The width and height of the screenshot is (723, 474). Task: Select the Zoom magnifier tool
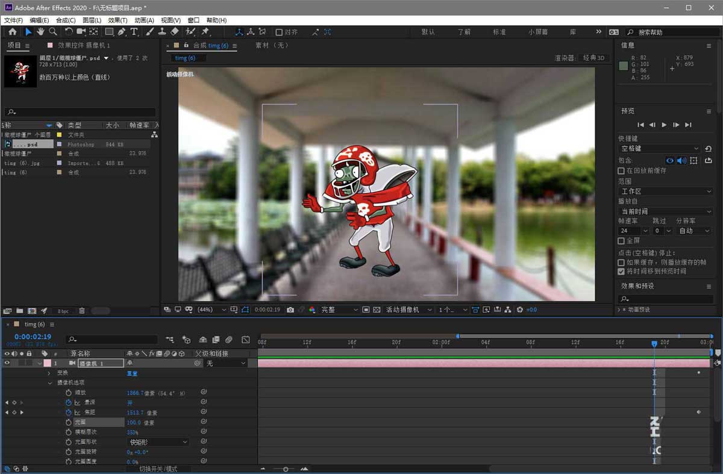pyautogui.click(x=53, y=32)
